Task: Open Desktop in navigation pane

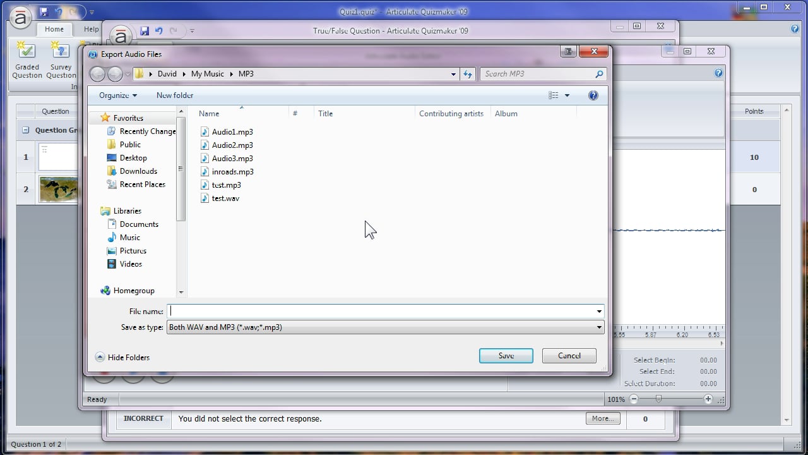Action: coord(127,158)
